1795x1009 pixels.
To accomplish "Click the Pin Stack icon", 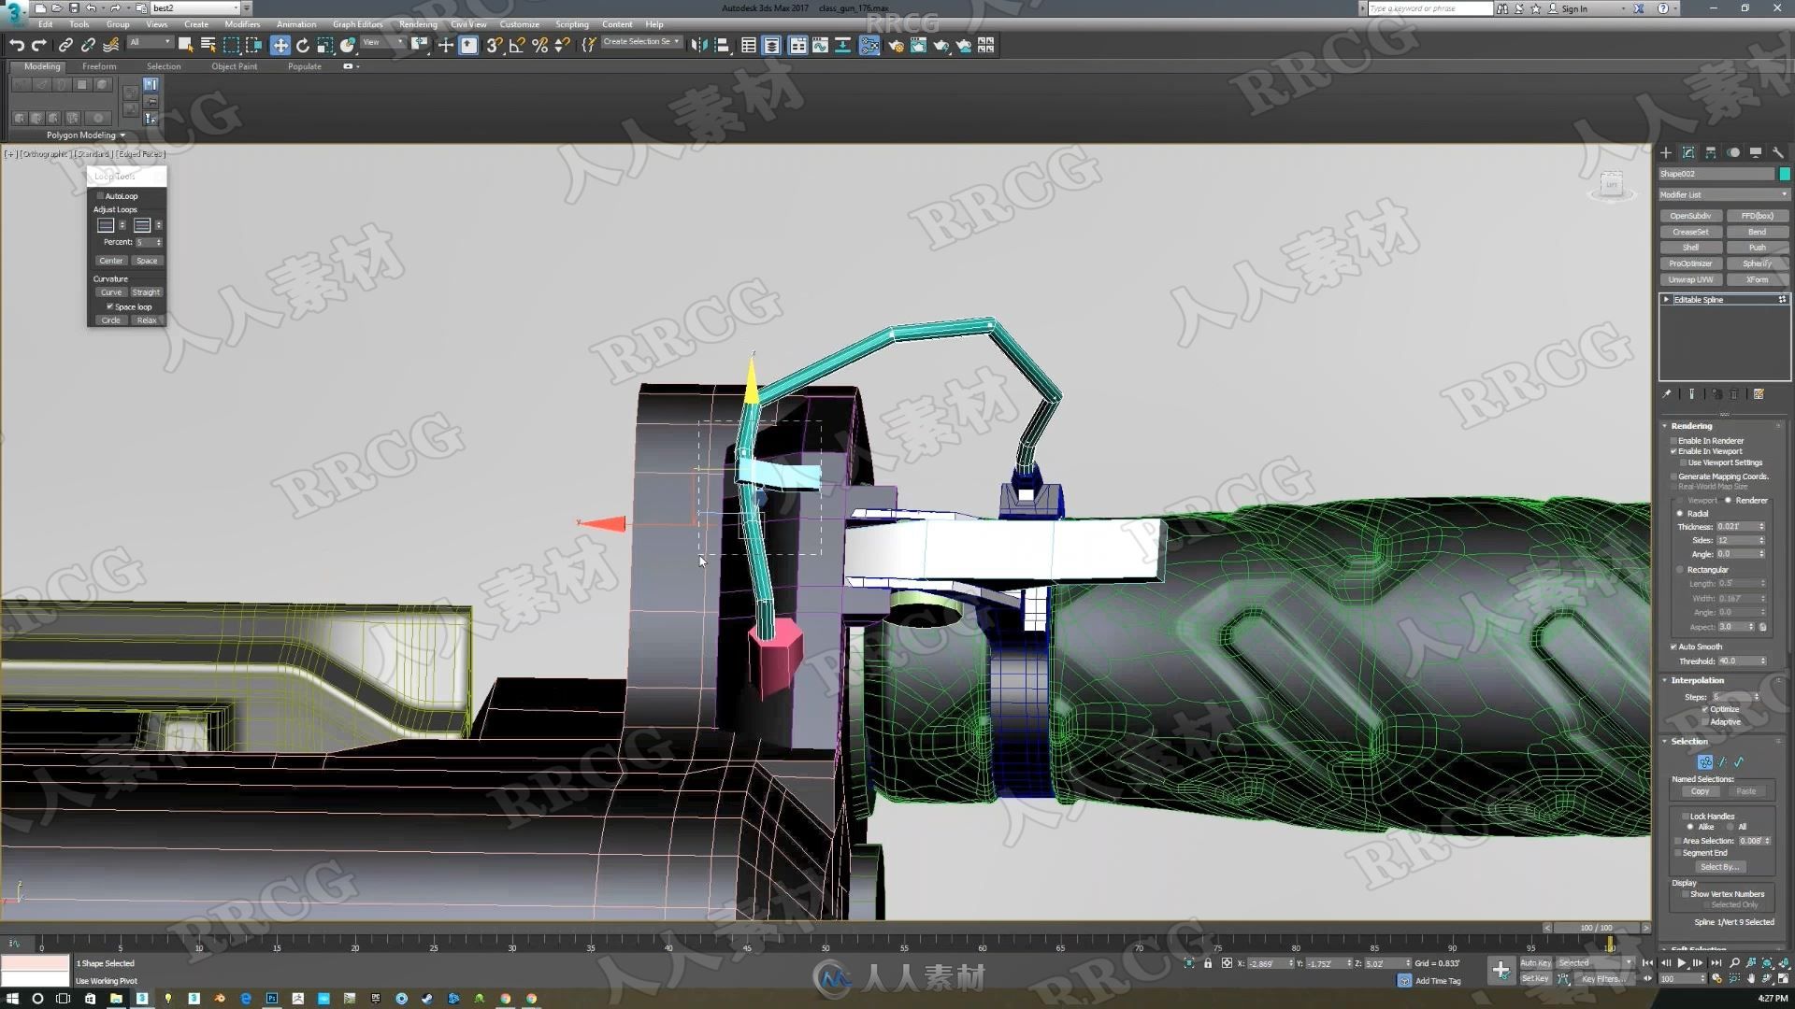I will point(1667,394).
